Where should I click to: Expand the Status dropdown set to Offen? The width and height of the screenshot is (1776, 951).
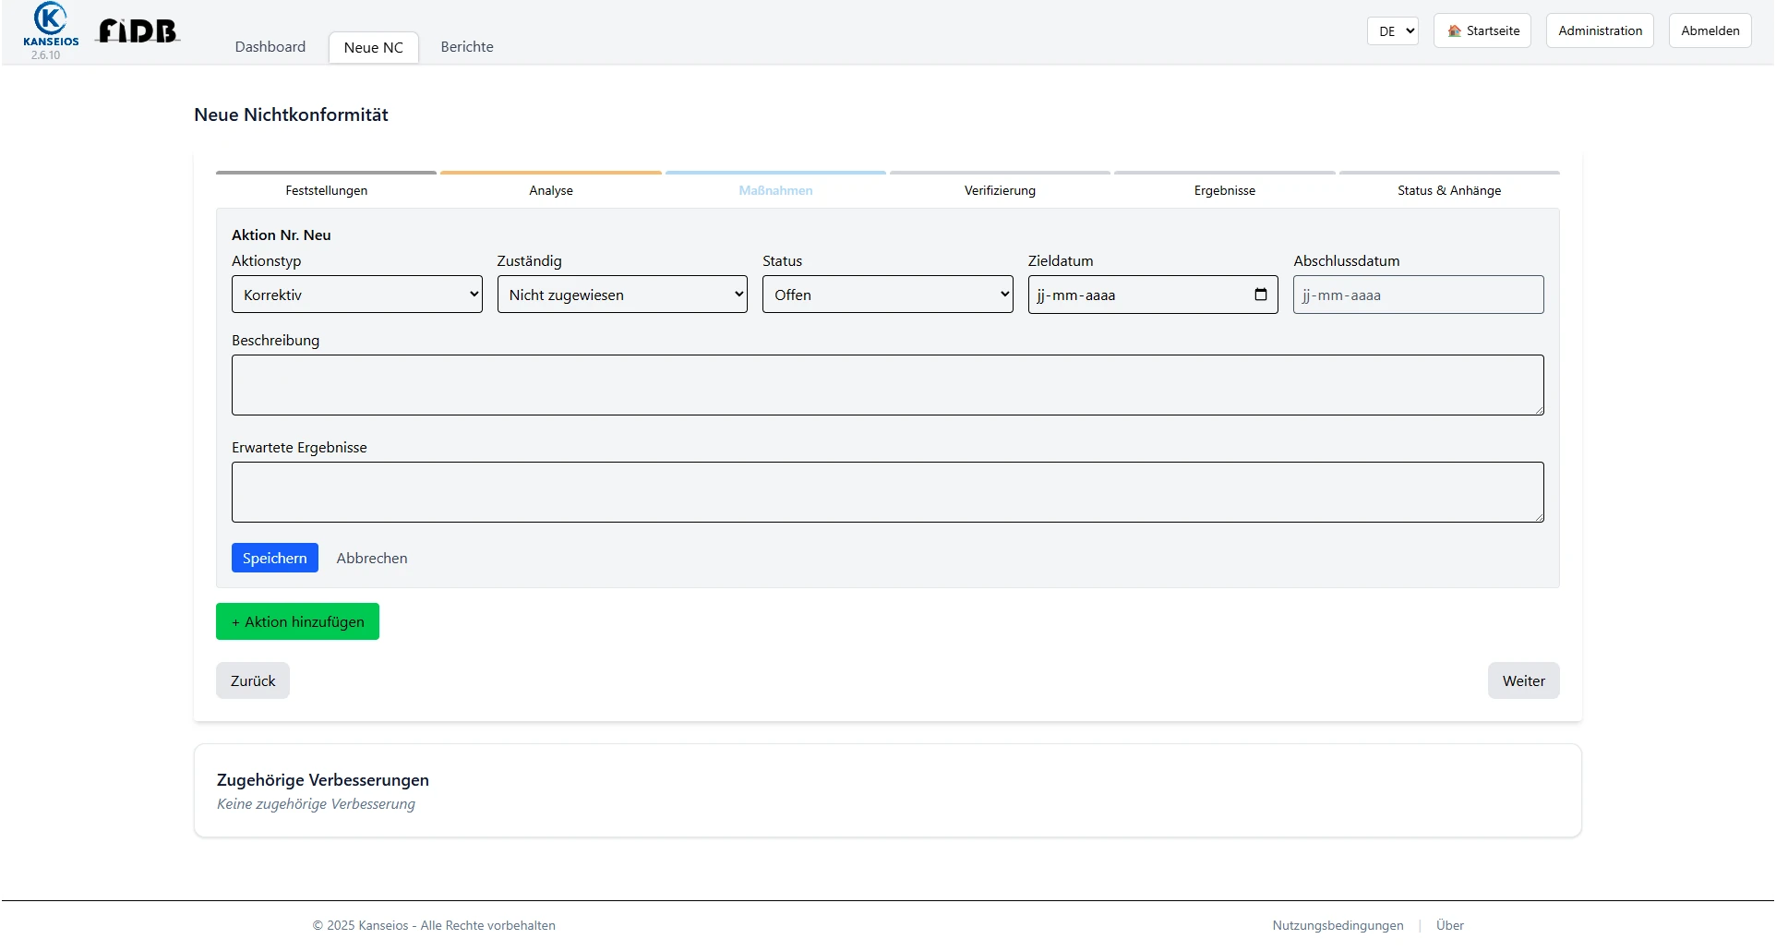(x=887, y=295)
